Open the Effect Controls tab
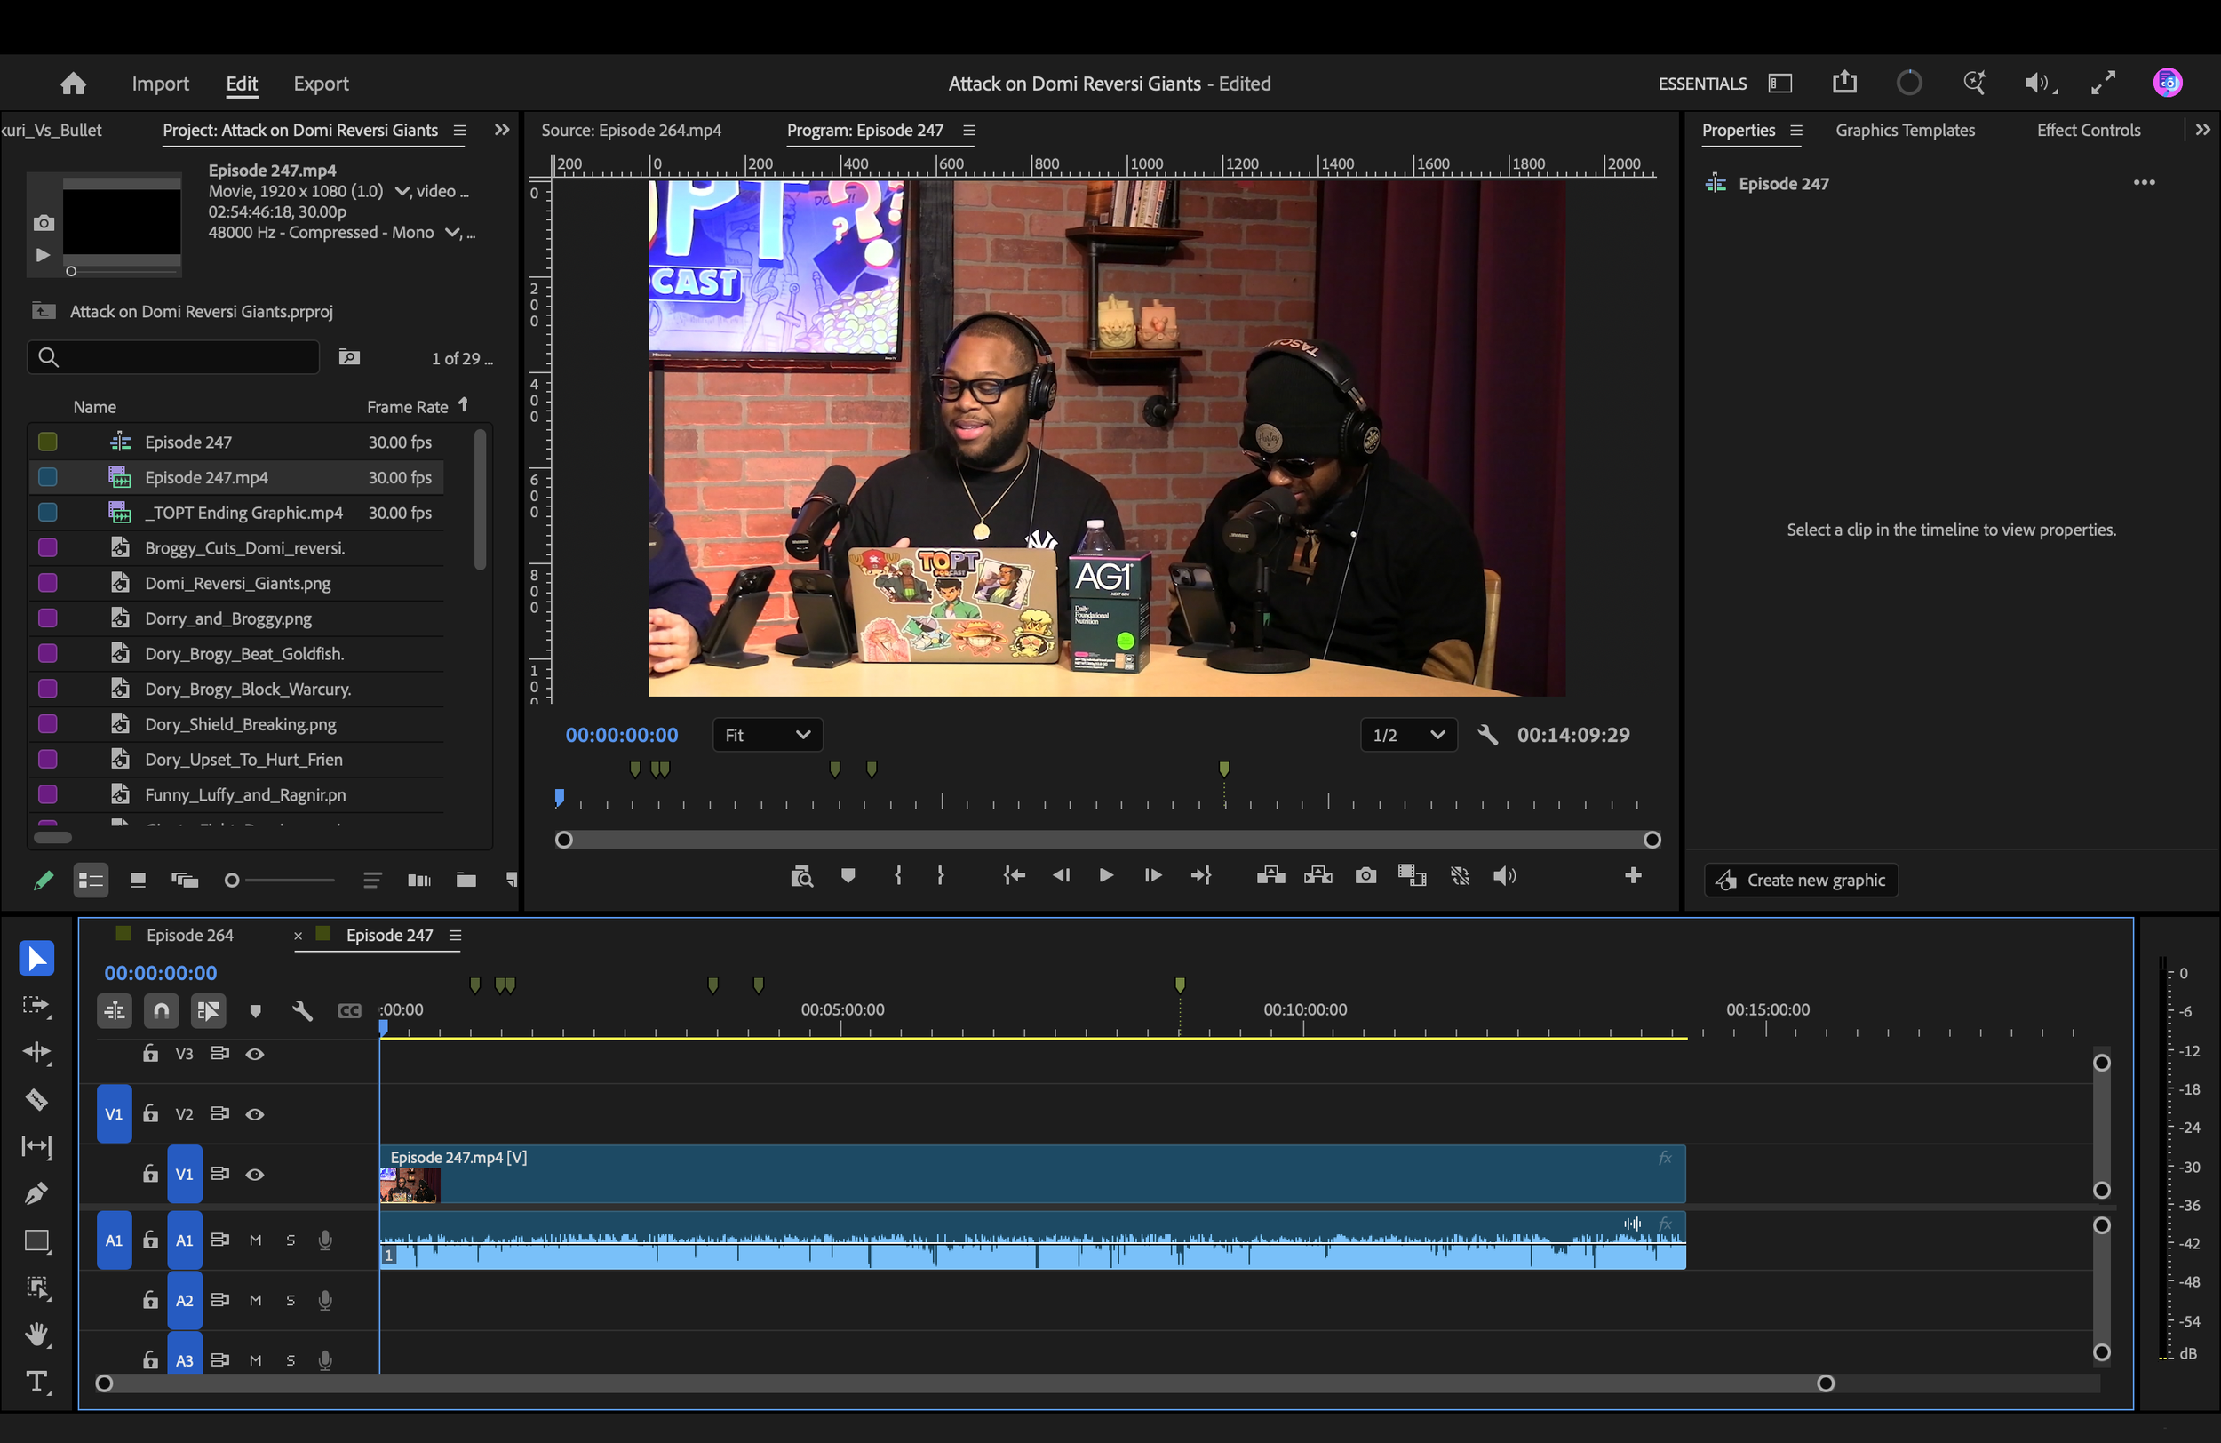 [2089, 131]
